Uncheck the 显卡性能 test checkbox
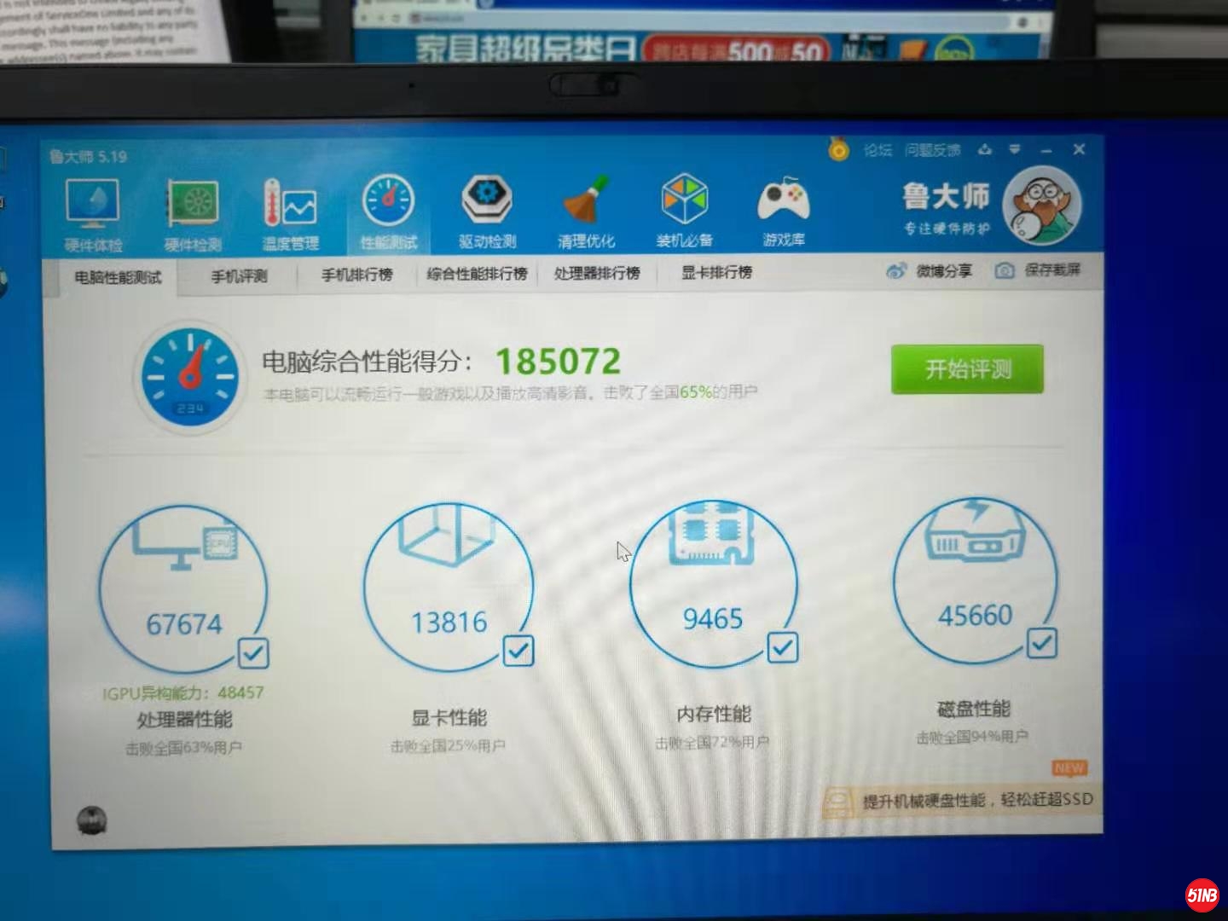The width and height of the screenshot is (1228, 921). coord(518,651)
